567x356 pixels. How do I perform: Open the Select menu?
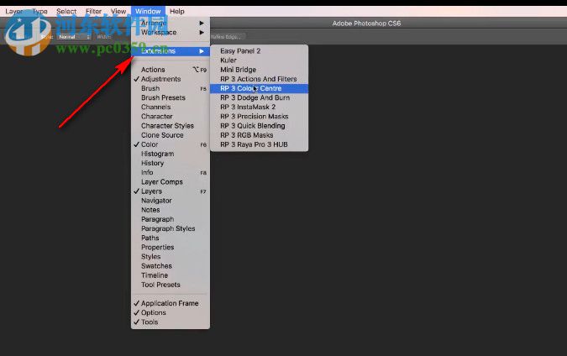coord(66,11)
